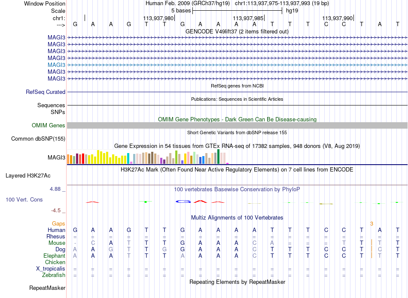Image resolution: width=408 pixels, height=298 pixels.
Task: Click the olive C conservation logo glyph
Action: (326, 204)
